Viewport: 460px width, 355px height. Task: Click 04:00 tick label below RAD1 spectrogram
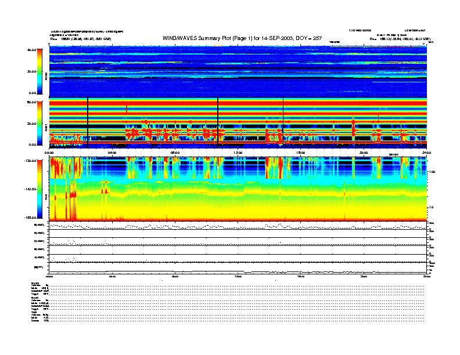point(112,153)
